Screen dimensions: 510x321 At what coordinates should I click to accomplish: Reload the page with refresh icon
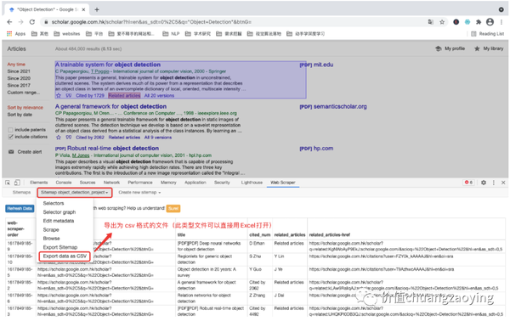(32, 22)
